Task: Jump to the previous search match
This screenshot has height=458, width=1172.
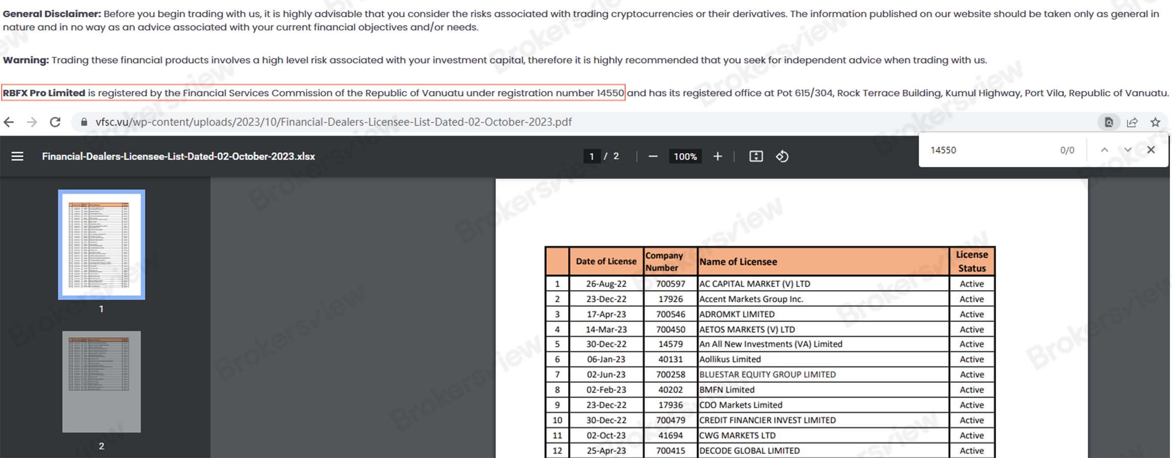Action: point(1105,150)
